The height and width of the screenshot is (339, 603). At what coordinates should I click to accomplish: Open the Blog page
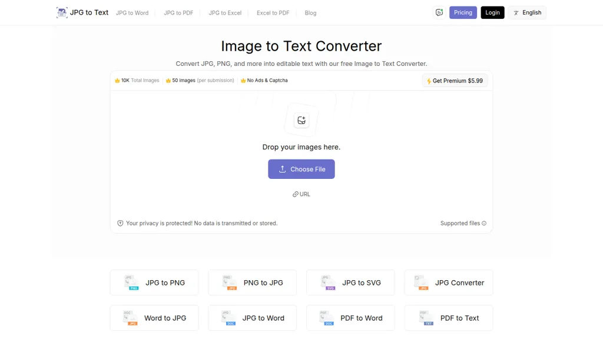310,13
